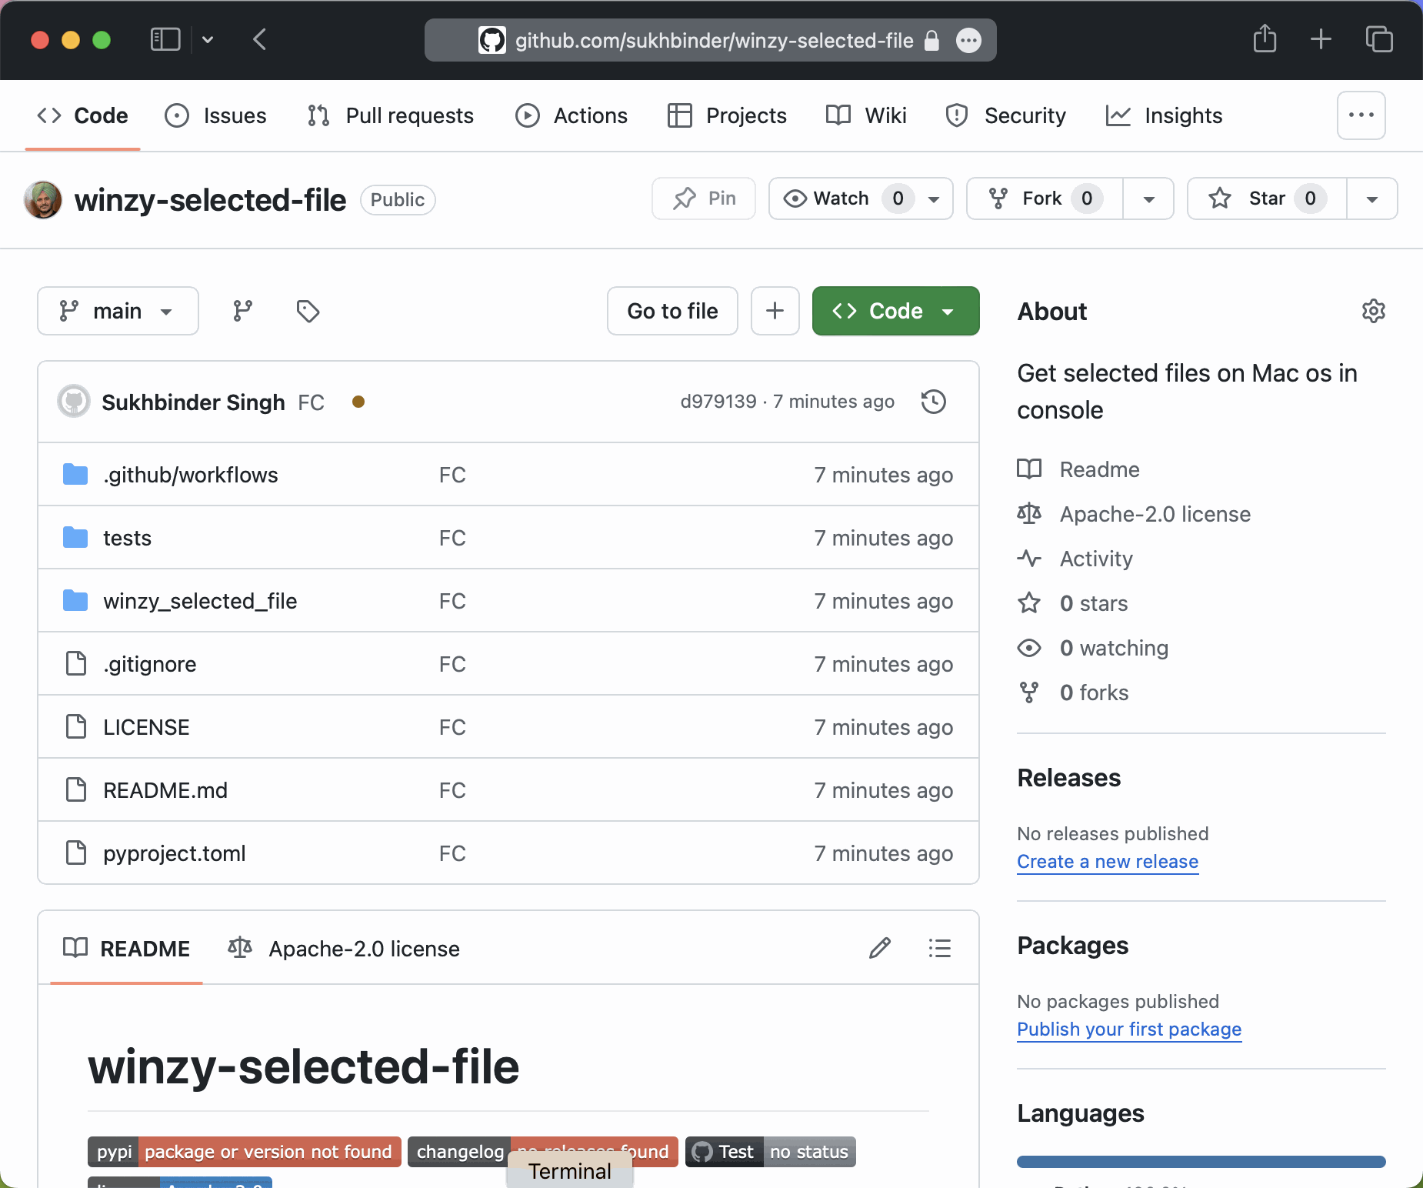Click Publish your first package link

coord(1129,1029)
